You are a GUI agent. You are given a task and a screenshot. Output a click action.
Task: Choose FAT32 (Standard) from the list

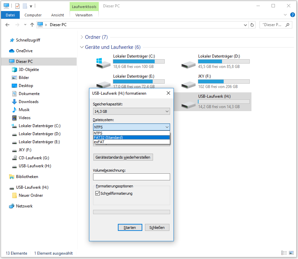(x=131, y=138)
